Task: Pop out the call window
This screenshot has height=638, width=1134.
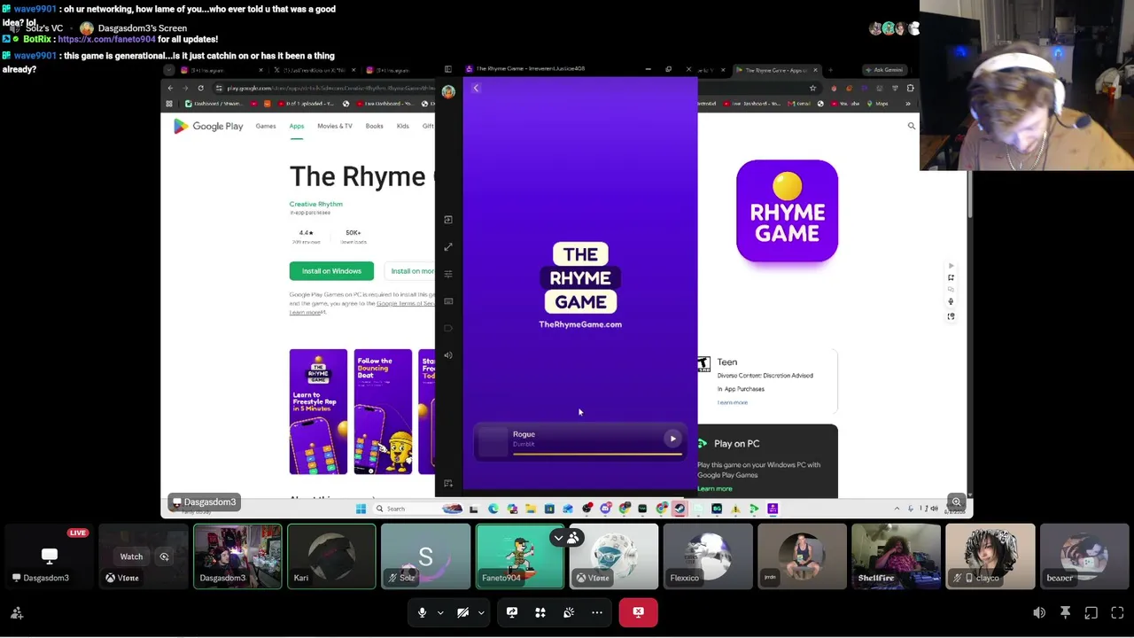Action: pos(1091,612)
